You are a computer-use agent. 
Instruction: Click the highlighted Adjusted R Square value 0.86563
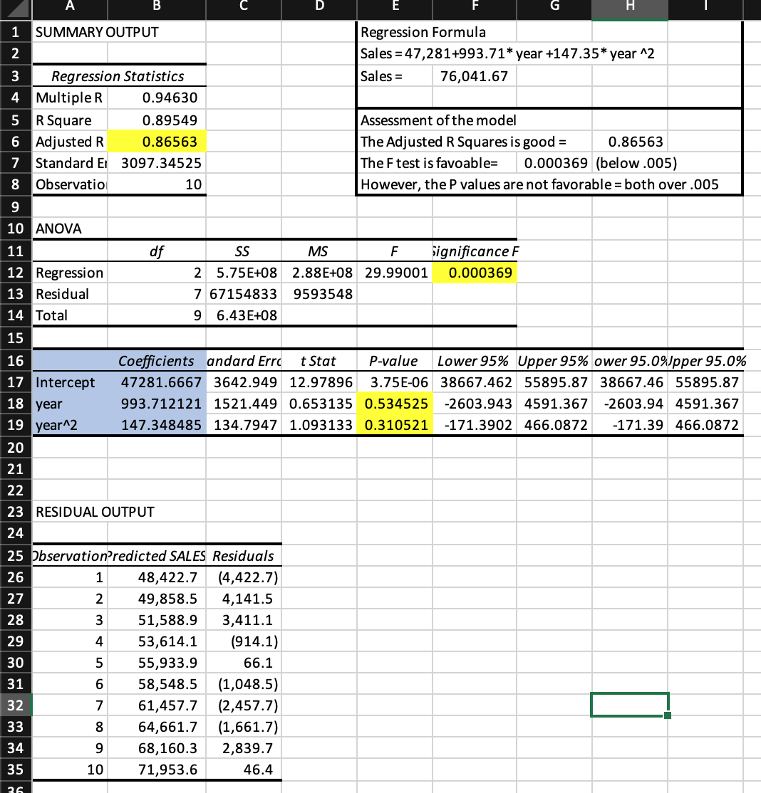(x=156, y=142)
